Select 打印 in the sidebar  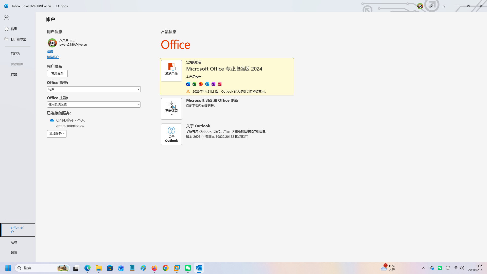pyautogui.click(x=14, y=75)
